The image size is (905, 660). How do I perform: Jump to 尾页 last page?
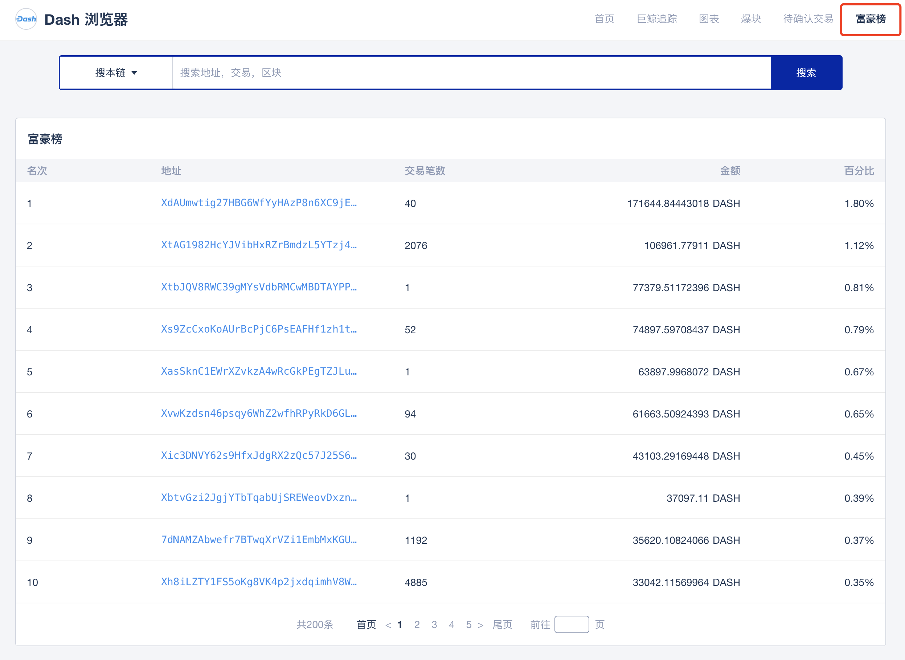[503, 624]
